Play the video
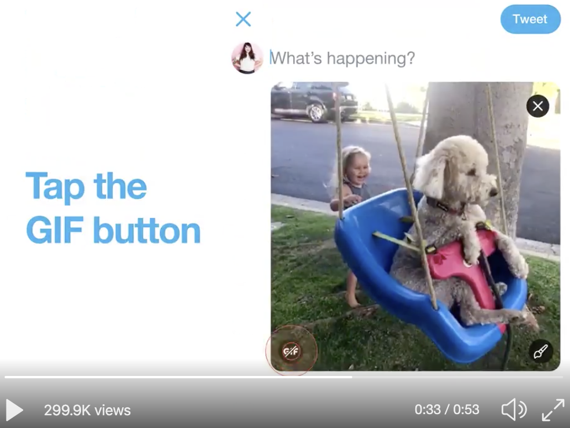Image resolution: width=570 pixels, height=428 pixels. click(x=14, y=411)
